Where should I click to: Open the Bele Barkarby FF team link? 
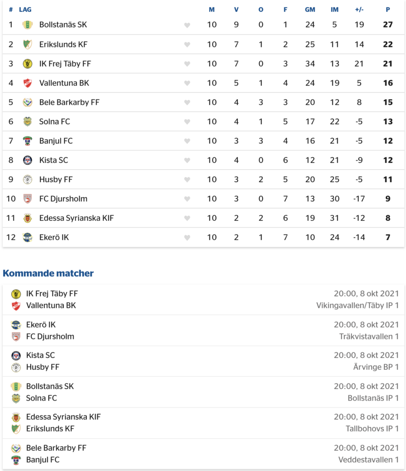(69, 103)
